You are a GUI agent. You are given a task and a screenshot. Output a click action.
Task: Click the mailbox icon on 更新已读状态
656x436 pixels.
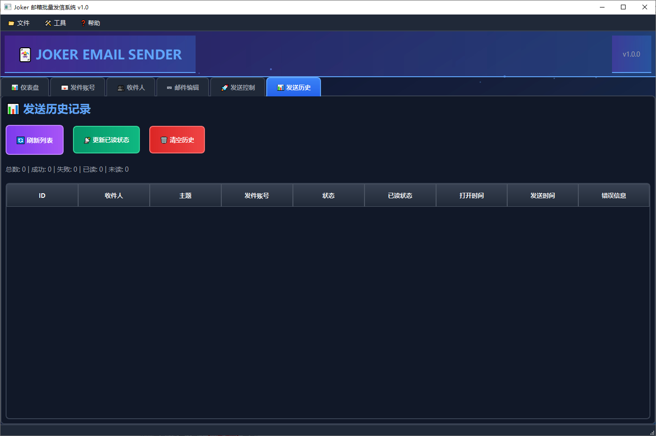(87, 140)
